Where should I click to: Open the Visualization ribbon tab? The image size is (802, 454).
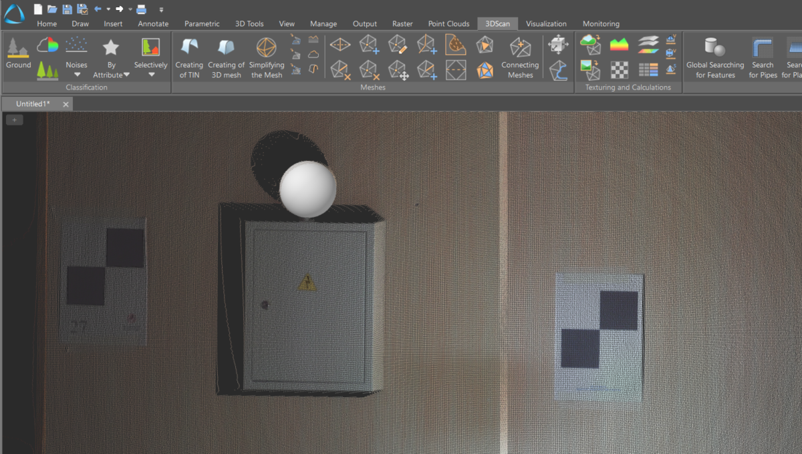point(546,23)
